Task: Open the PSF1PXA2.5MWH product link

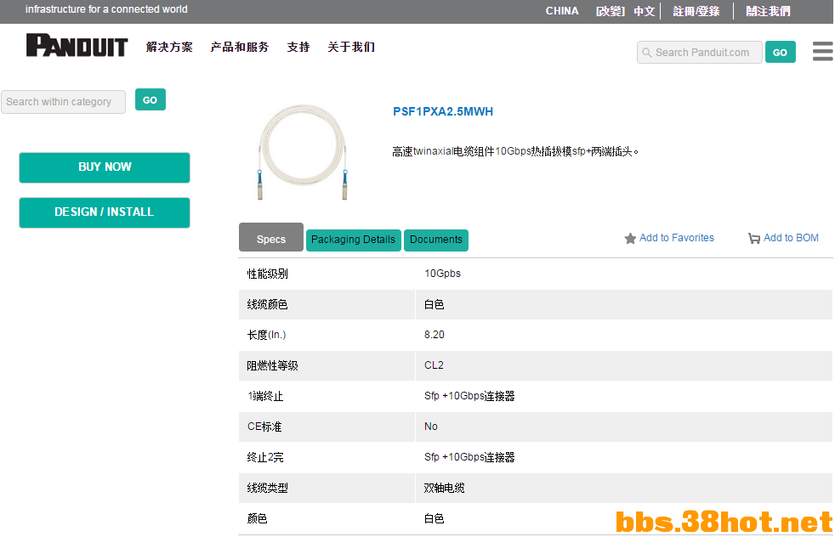Action: click(443, 112)
